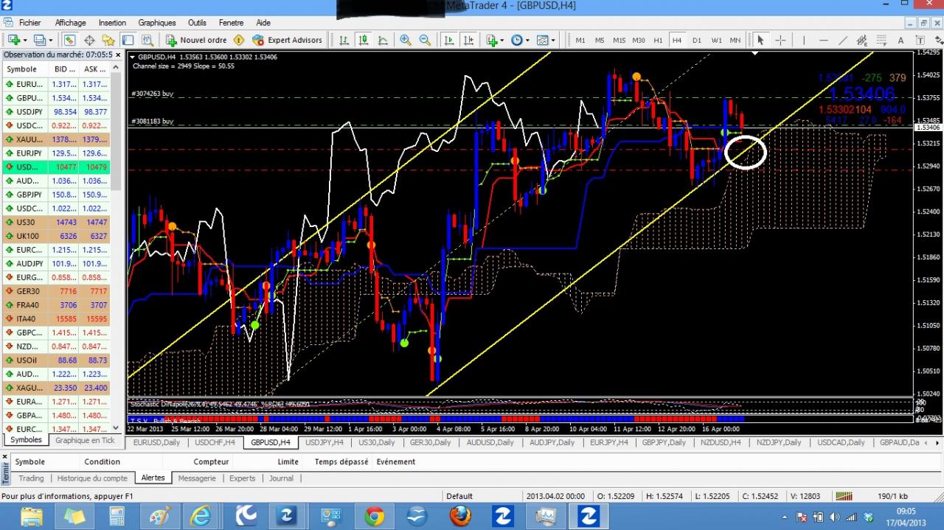Viewport: 944px width, 530px height.
Task: Open the Outils menu
Action: point(197,23)
